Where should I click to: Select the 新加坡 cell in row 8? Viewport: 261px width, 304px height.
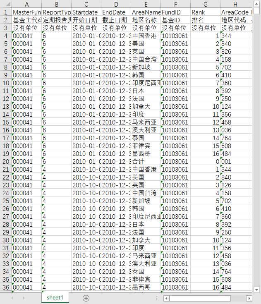pos(146,67)
